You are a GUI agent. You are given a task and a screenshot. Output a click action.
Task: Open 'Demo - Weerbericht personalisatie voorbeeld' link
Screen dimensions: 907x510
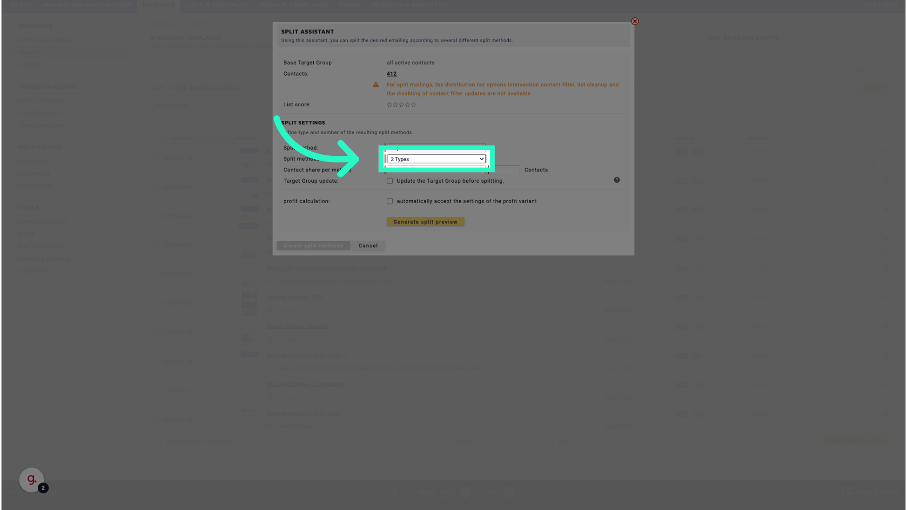point(327,268)
